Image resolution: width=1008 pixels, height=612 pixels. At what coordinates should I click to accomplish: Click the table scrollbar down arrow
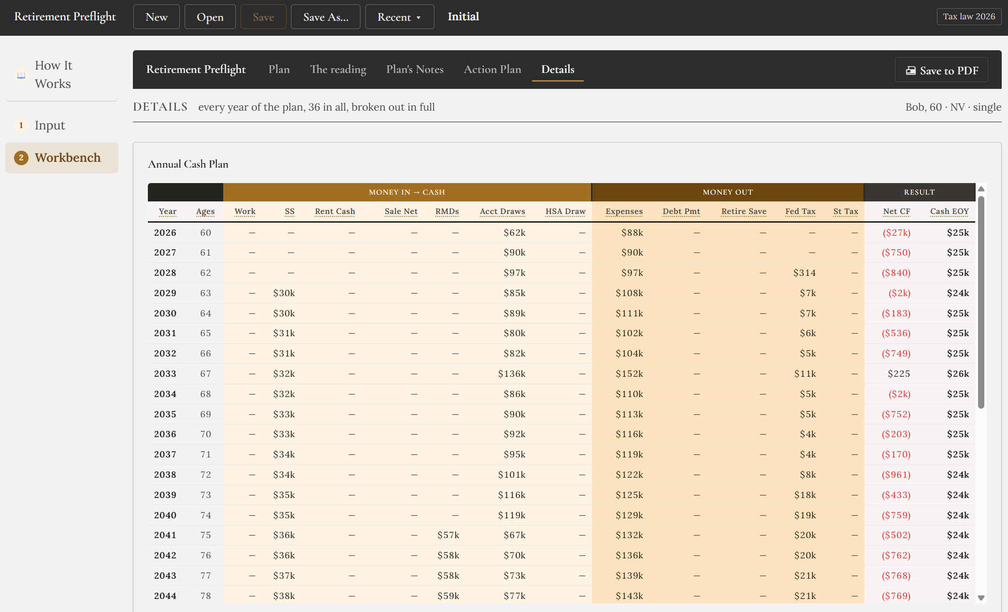(x=981, y=598)
